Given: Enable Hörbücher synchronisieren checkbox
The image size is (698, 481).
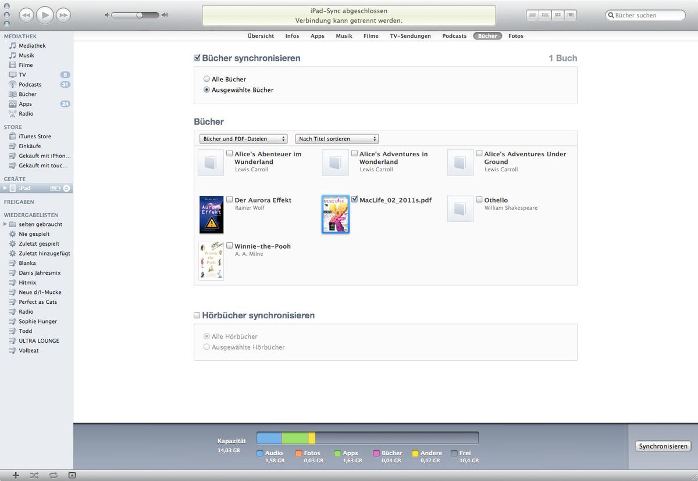Looking at the screenshot, I should click(197, 315).
